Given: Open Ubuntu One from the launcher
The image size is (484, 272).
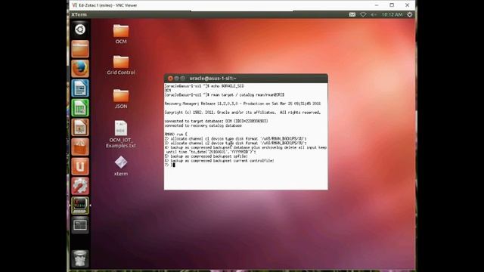Looking at the screenshot, I should coord(80,166).
